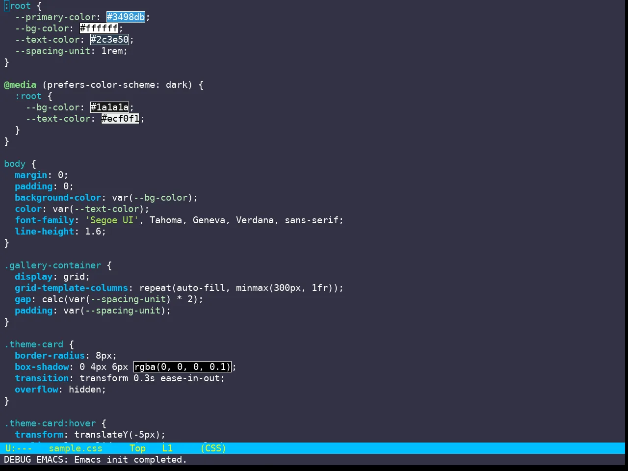The image size is (628, 471).
Task: Click the nested :root selector in media query
Action: point(28,96)
